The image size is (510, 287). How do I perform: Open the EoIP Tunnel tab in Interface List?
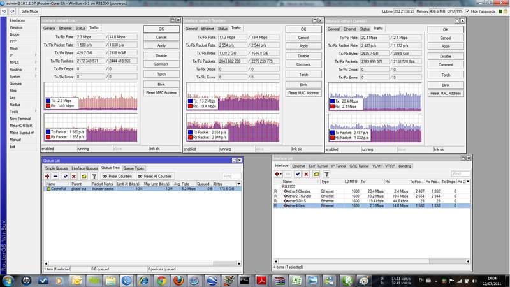(318, 166)
